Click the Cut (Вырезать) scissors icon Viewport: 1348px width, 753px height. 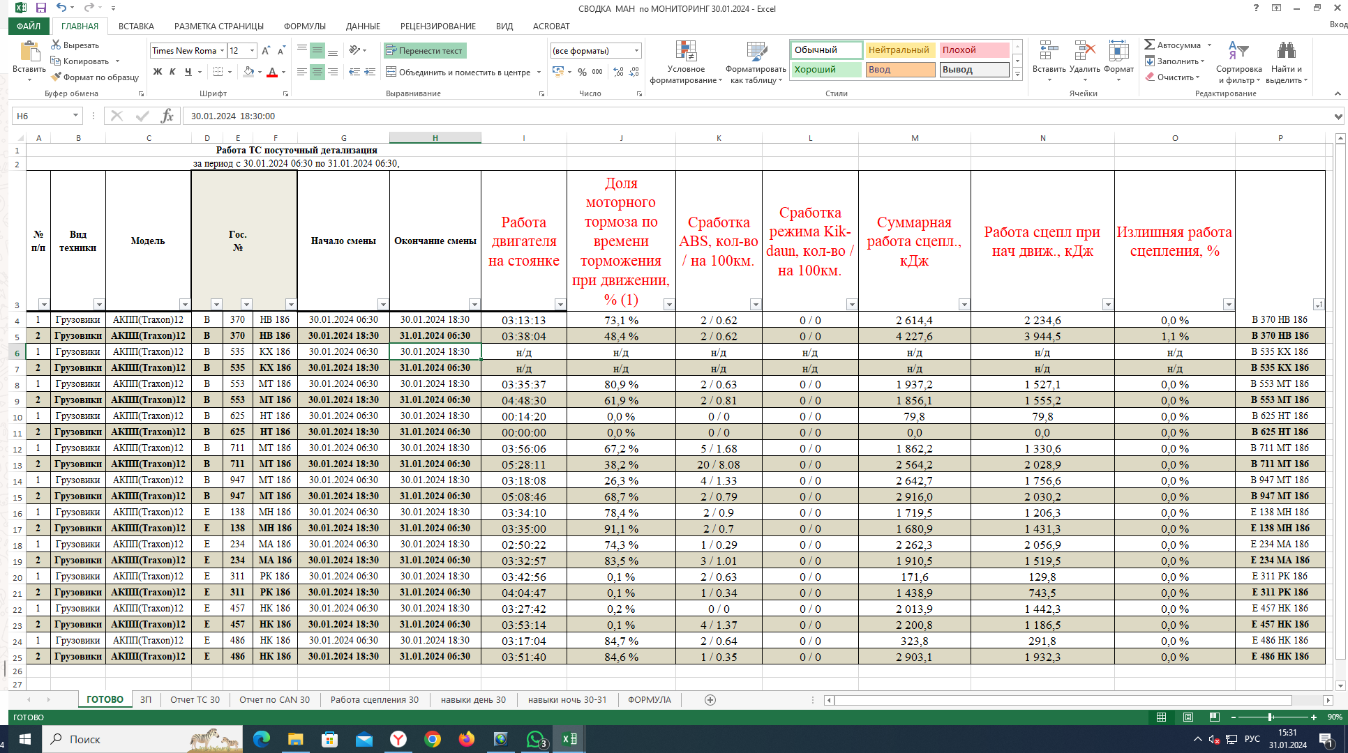pos(56,45)
